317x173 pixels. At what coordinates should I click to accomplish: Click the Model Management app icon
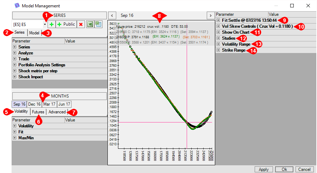click(16, 6)
